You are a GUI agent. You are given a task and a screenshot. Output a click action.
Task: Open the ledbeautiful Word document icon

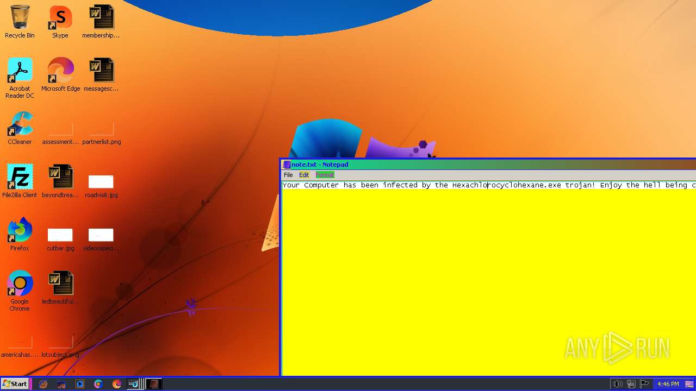click(x=60, y=288)
